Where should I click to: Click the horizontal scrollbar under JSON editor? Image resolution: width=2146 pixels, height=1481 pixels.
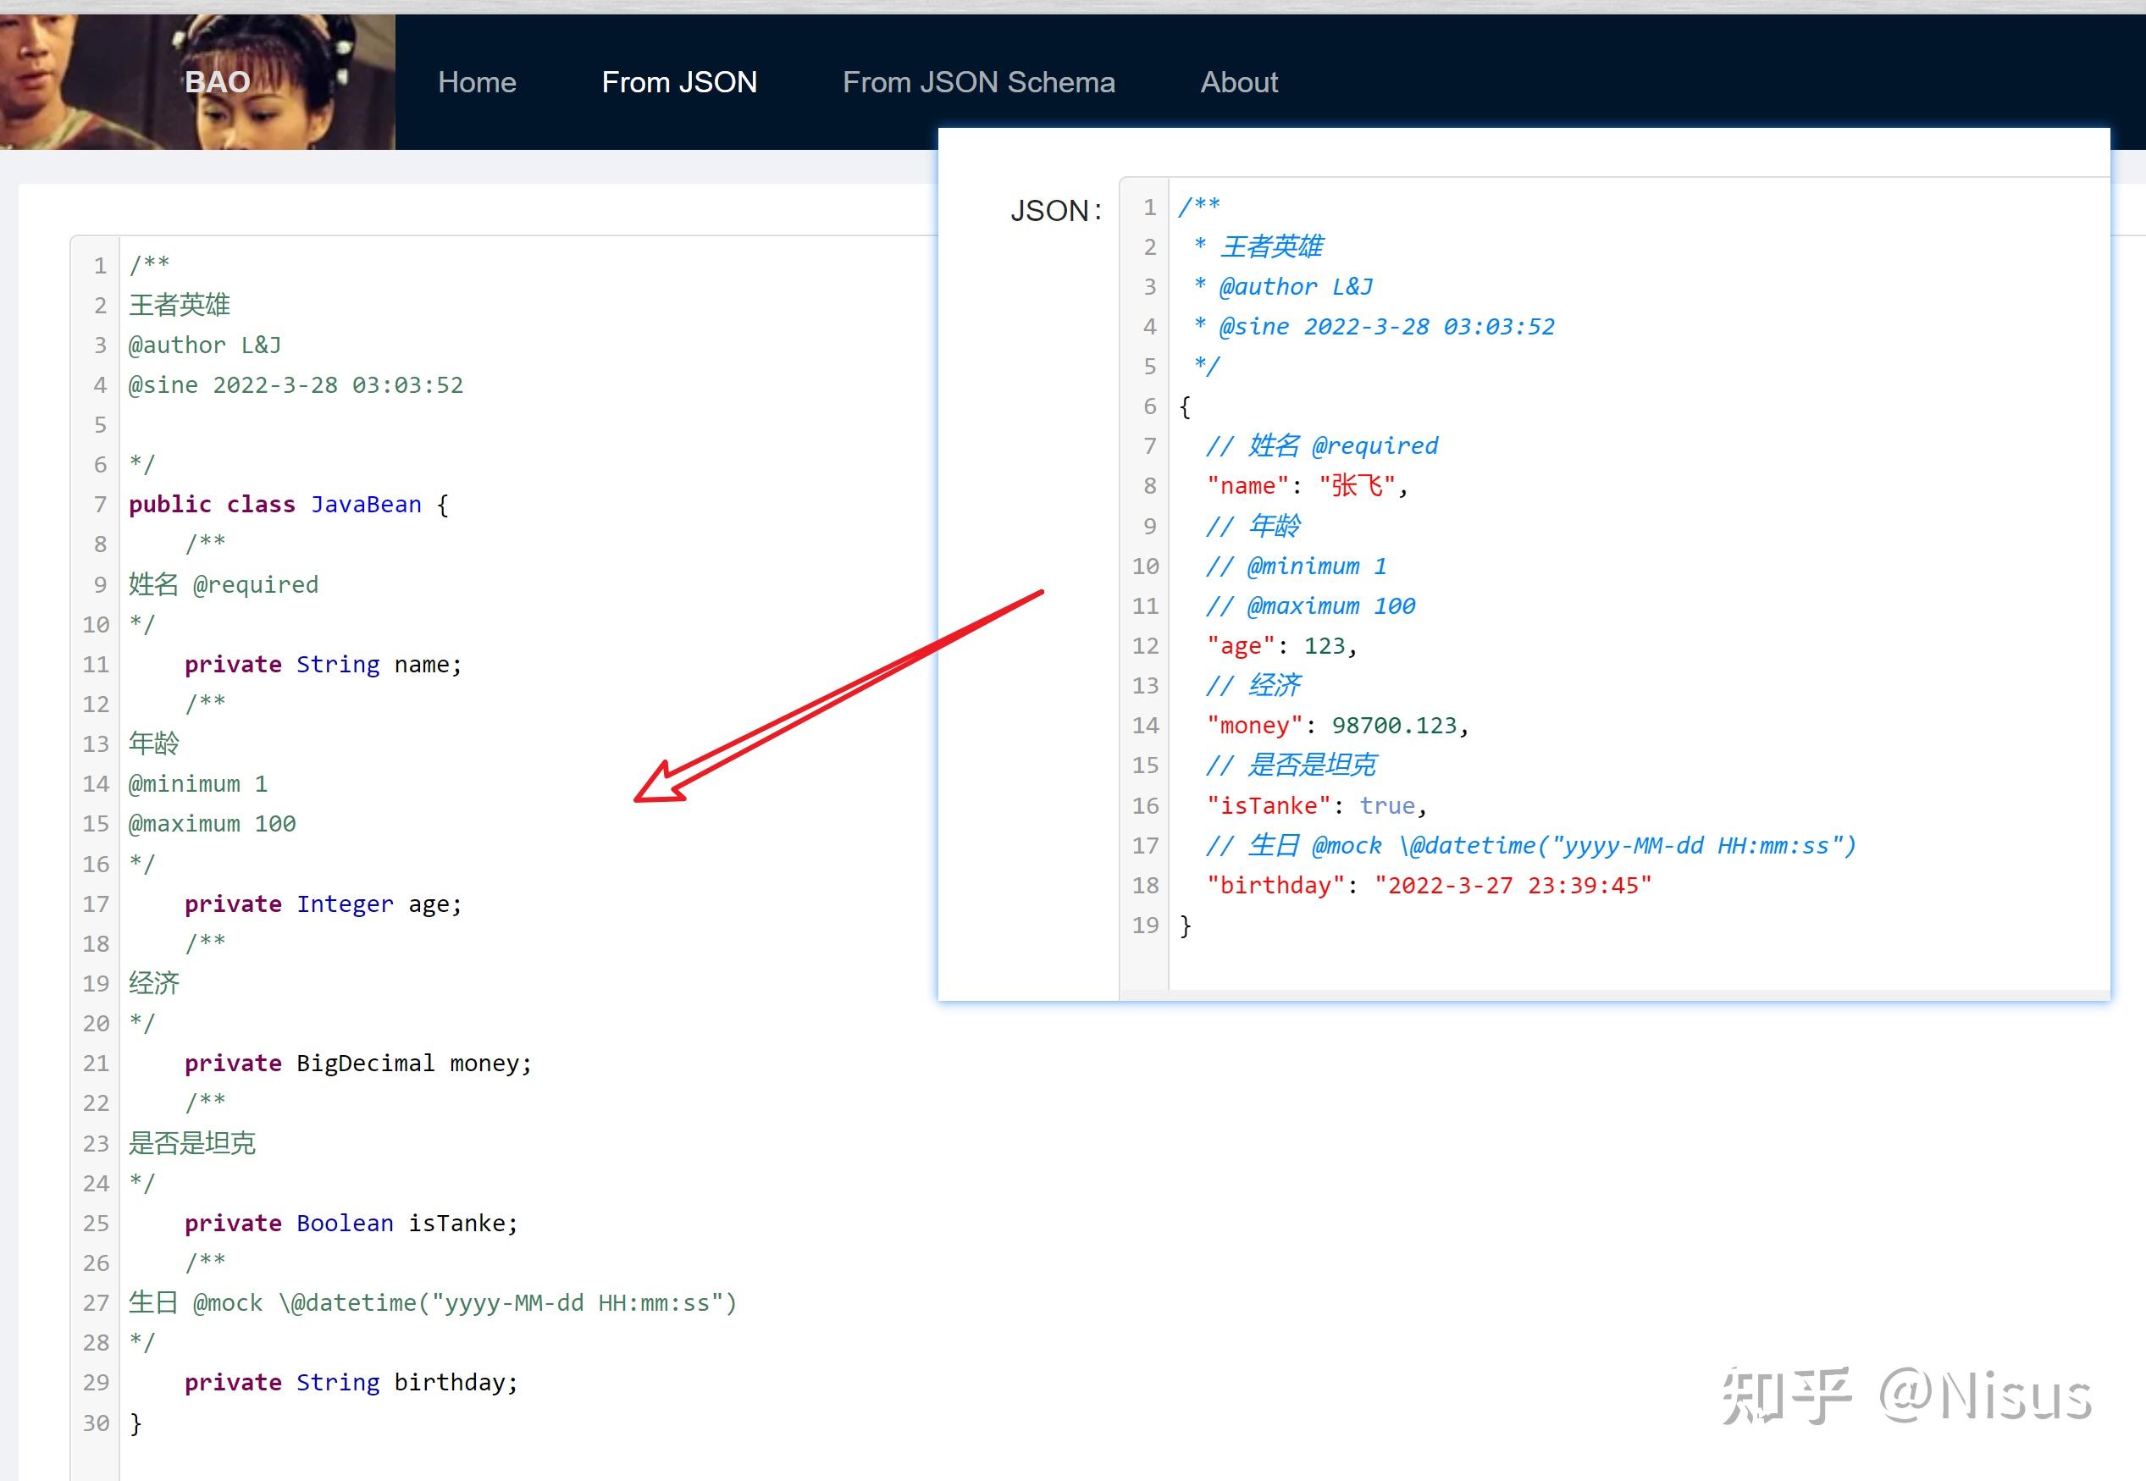1614,995
